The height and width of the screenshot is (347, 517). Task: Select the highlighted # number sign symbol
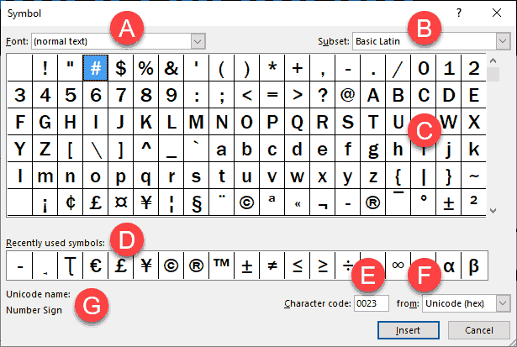click(x=95, y=68)
